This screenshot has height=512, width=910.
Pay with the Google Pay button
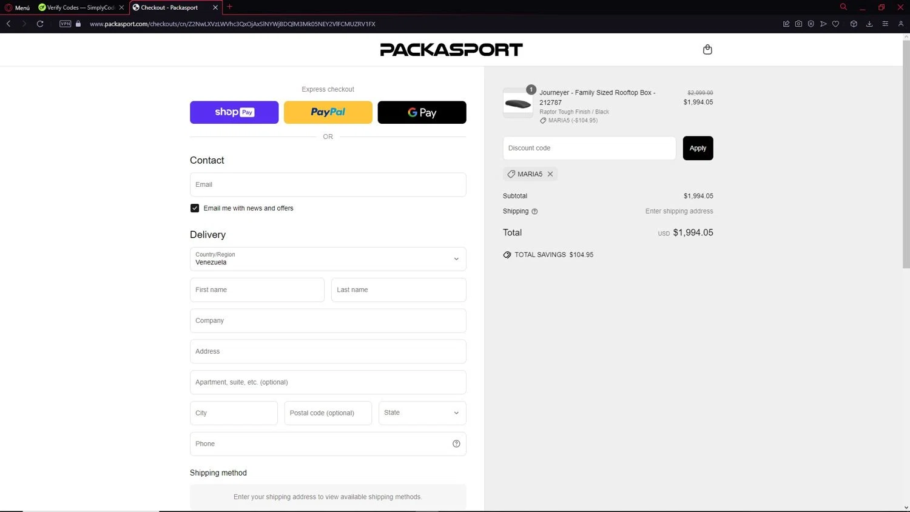click(422, 112)
